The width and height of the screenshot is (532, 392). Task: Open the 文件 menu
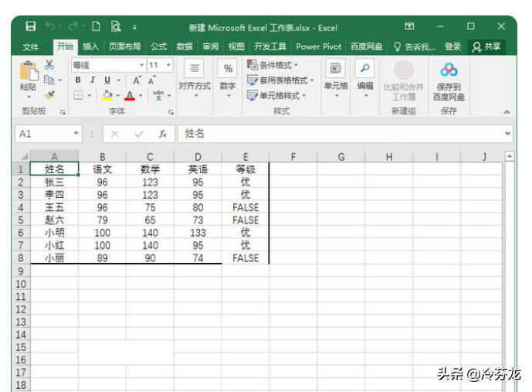point(31,47)
